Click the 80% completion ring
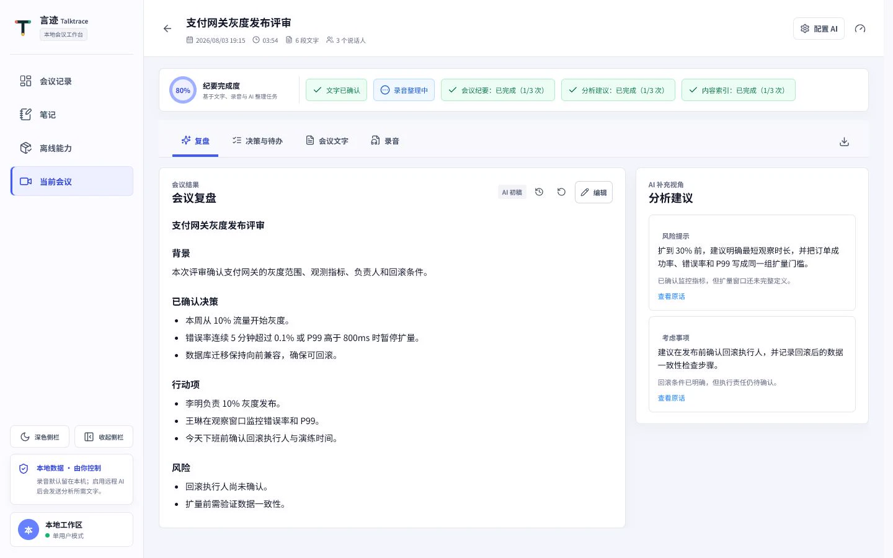 183,90
